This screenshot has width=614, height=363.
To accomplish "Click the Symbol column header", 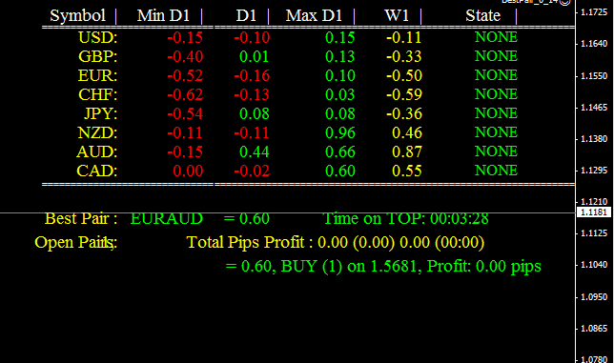I will pyautogui.click(x=77, y=15).
